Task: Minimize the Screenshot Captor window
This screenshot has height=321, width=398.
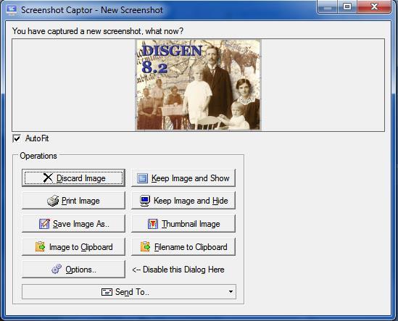Action: point(328,7)
